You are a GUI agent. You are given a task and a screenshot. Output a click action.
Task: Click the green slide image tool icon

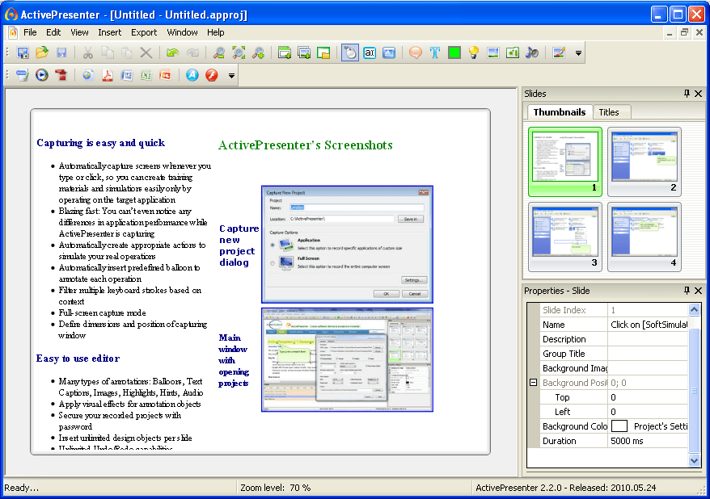(513, 52)
